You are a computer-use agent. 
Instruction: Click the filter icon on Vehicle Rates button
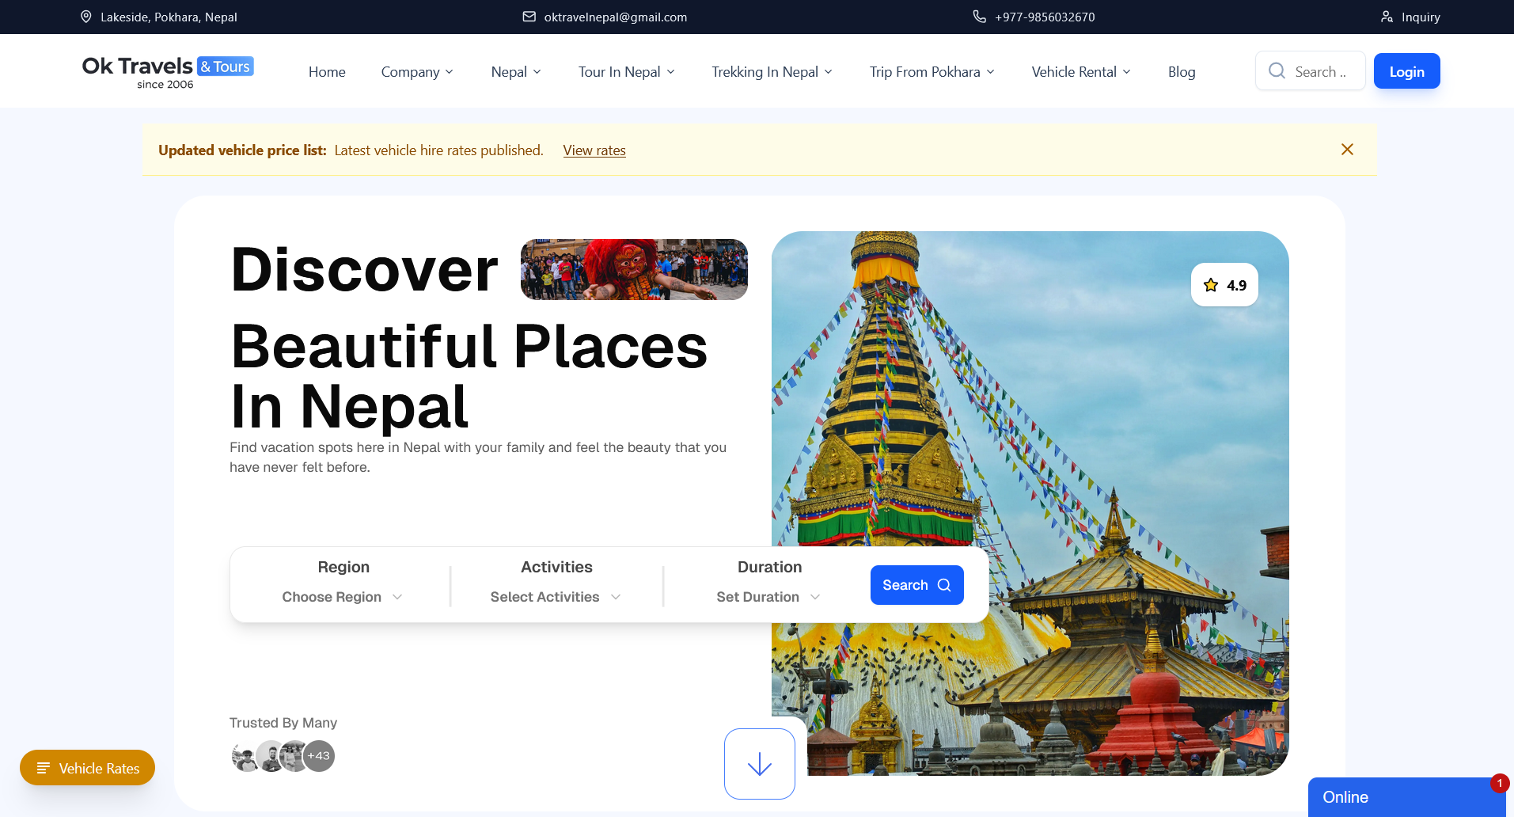click(44, 768)
